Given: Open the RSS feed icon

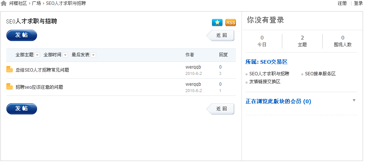Looking at the screenshot, I should [x=230, y=22].
